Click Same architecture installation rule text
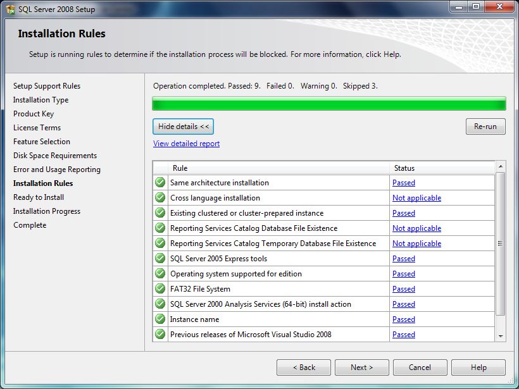This screenshot has width=519, height=389. 220,183
